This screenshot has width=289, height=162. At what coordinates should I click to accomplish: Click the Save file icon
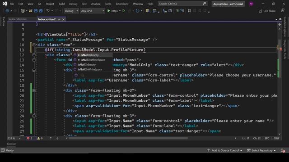click(x=36, y=11)
